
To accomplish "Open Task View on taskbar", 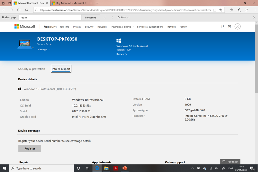I will click(x=88, y=168).
